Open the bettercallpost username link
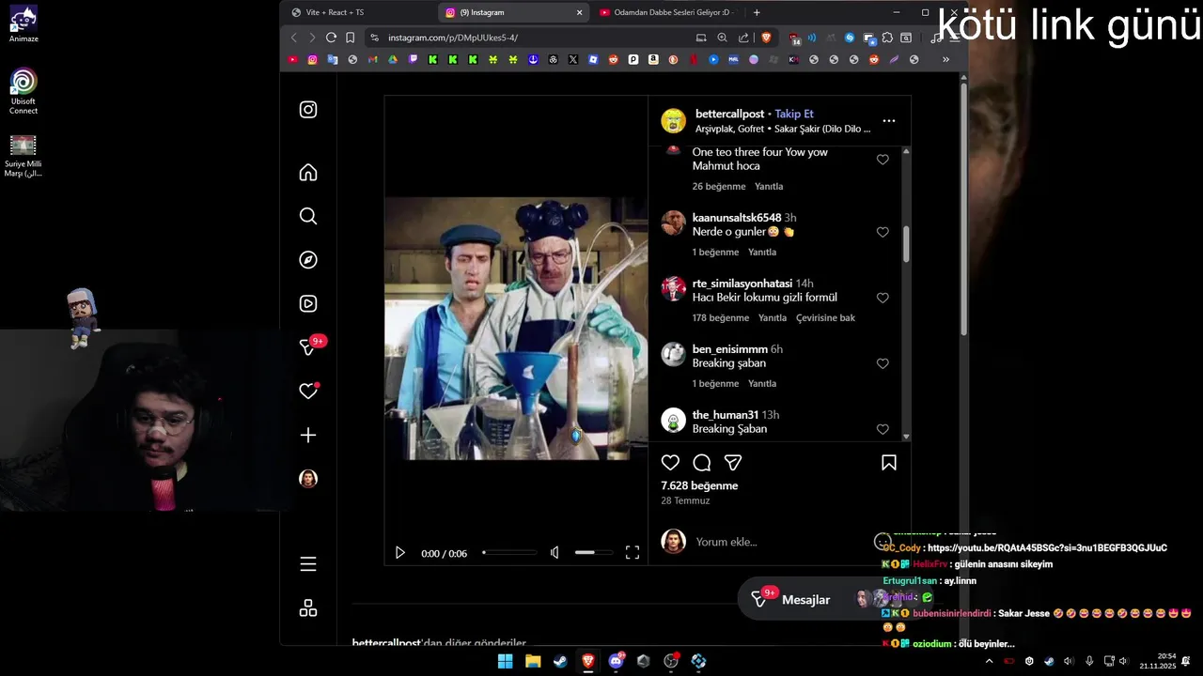Viewport: 1203px width, 676px height. click(x=729, y=114)
